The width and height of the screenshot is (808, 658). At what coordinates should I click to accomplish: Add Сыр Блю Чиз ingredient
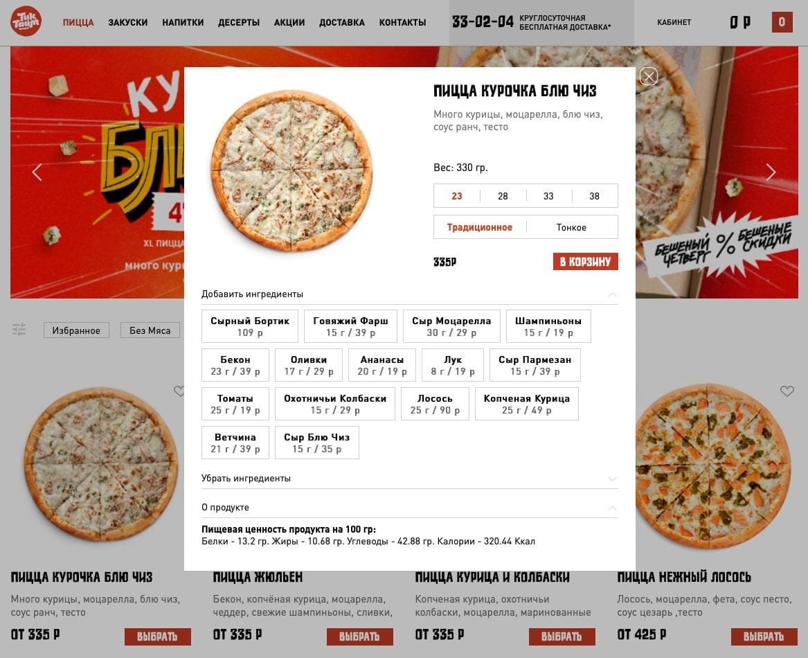(x=317, y=443)
